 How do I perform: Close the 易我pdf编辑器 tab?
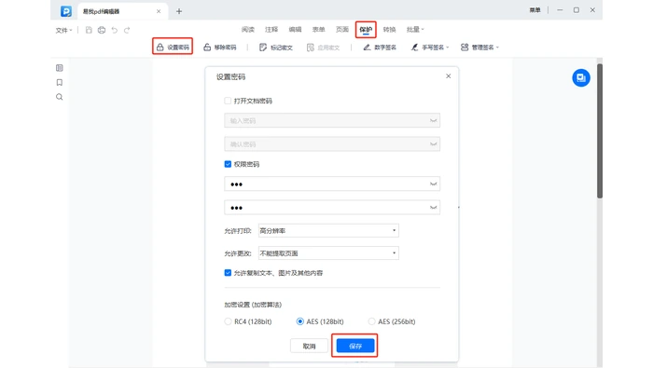coord(159,11)
